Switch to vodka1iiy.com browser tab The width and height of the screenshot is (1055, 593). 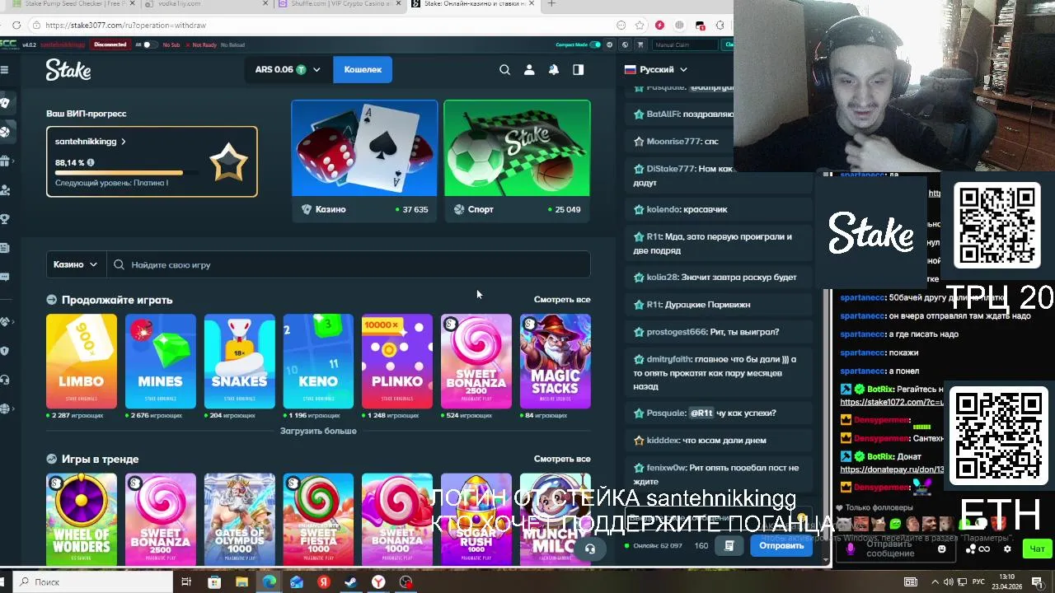[206, 3]
